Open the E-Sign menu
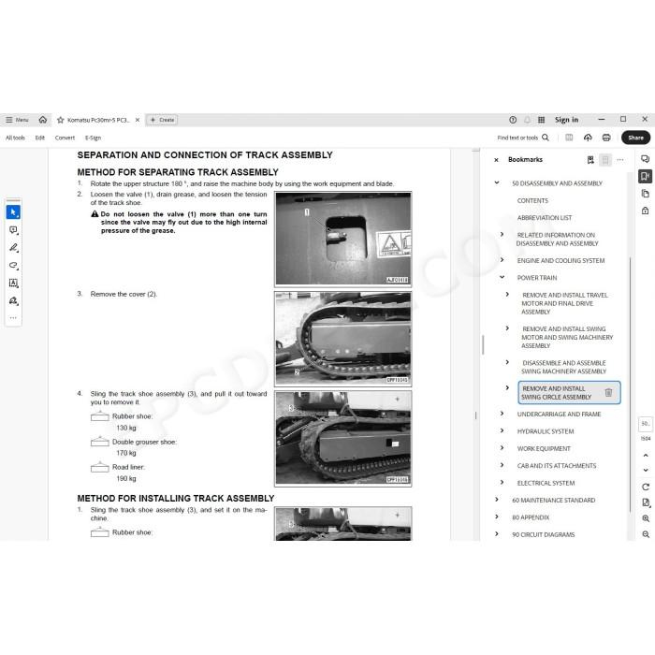The width and height of the screenshot is (655, 655). coord(94,138)
